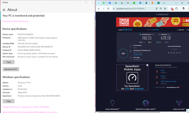
Task: Open the iOS app link
Action: [x=127, y=89]
